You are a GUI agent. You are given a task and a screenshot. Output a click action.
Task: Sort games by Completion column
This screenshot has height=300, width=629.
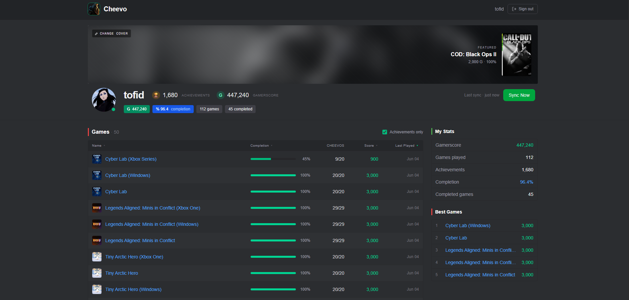point(261,146)
